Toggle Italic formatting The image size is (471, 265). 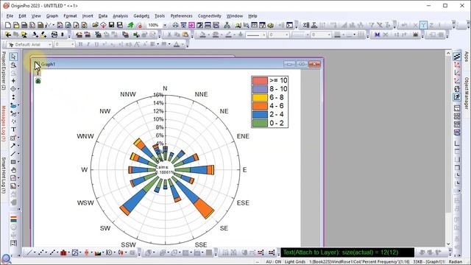click(88, 44)
